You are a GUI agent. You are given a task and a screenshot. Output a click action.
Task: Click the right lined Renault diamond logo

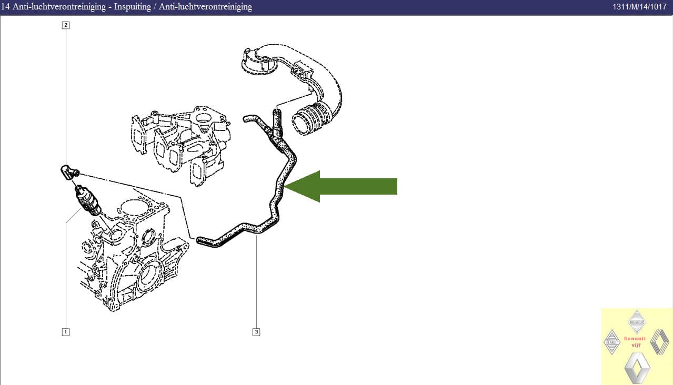pyautogui.click(x=659, y=342)
